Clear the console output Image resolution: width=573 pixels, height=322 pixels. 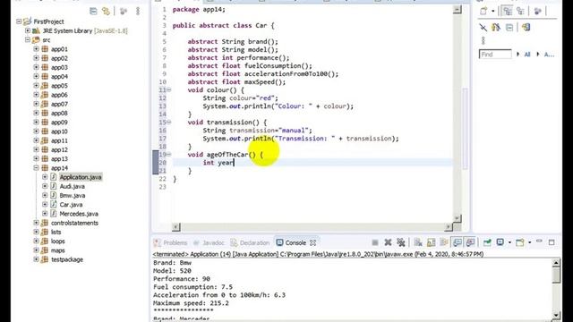coord(418,242)
